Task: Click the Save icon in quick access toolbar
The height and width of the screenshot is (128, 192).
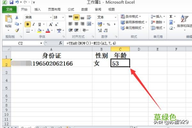Action: coord(11,3)
